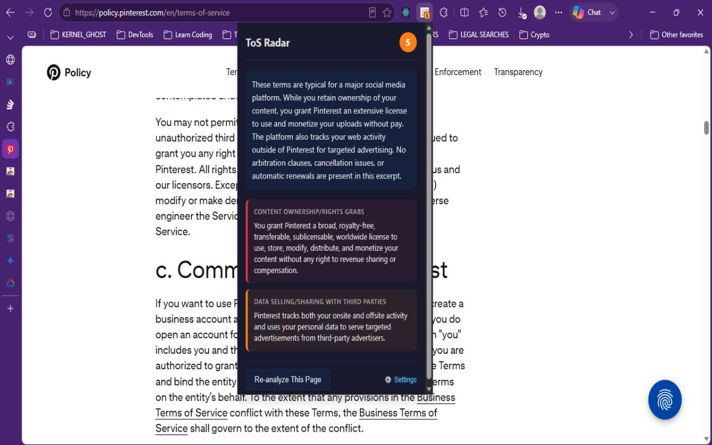Open the user profile avatar
This screenshot has height=445, width=712.
point(540,12)
